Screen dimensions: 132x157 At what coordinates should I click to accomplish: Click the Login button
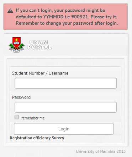pos(64,129)
